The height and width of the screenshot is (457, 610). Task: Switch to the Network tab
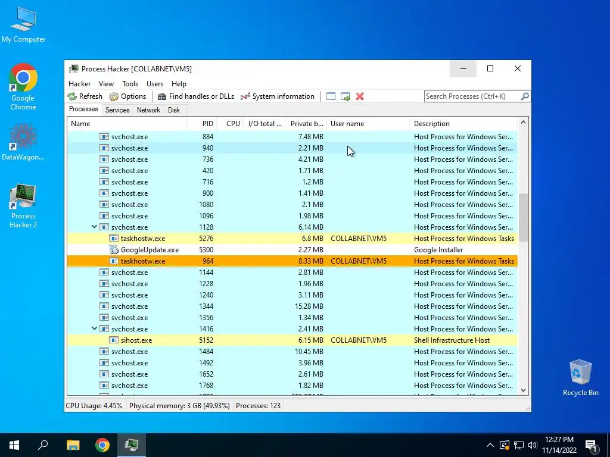[x=148, y=110]
